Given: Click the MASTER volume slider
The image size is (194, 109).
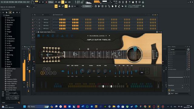Looking at the screenshot, I should [x=76, y=71].
